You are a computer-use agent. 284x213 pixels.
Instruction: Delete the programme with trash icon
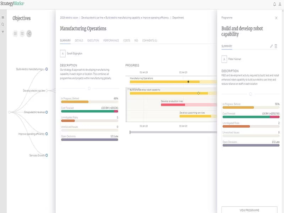(276, 46)
